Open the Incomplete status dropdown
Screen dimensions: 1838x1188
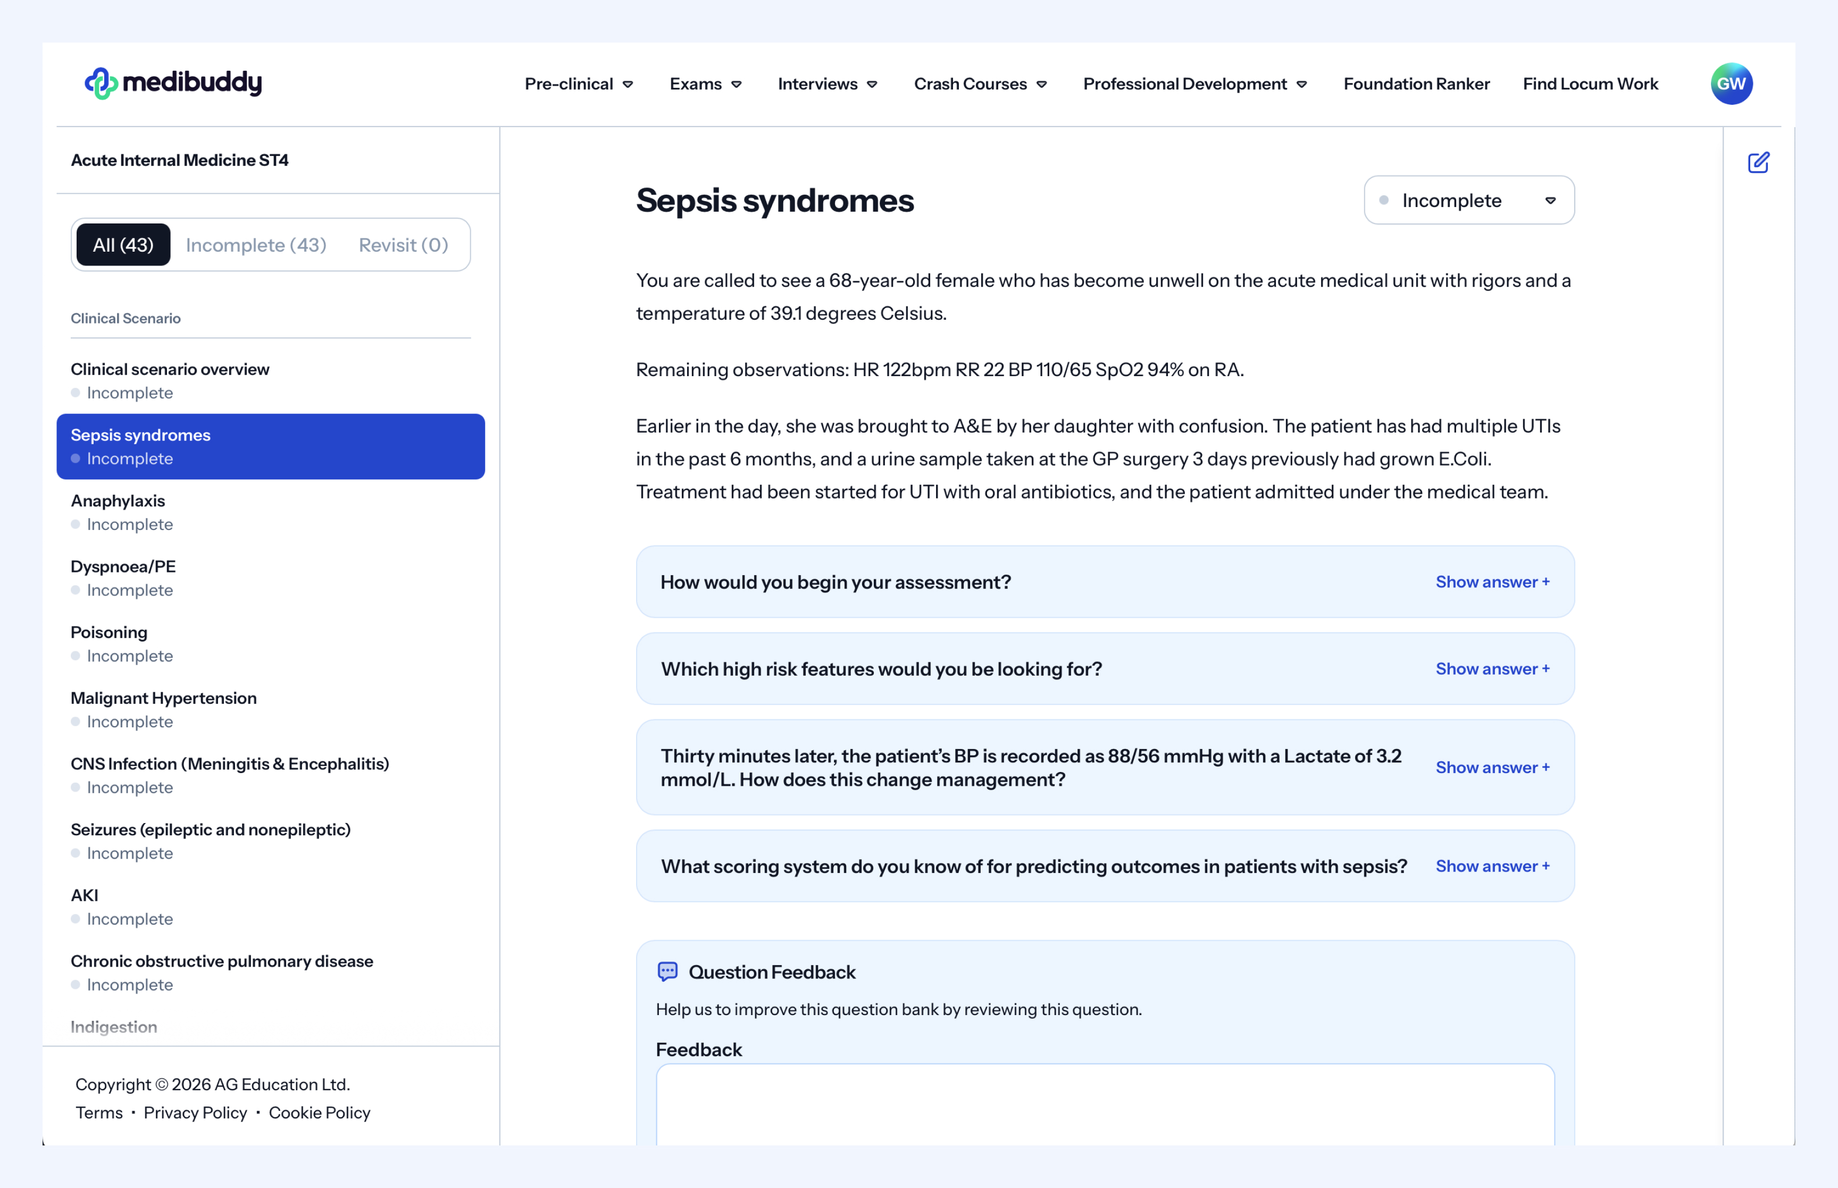[x=1468, y=201]
